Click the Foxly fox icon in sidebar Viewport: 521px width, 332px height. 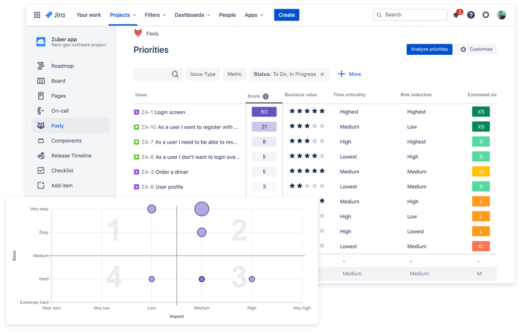[41, 125]
